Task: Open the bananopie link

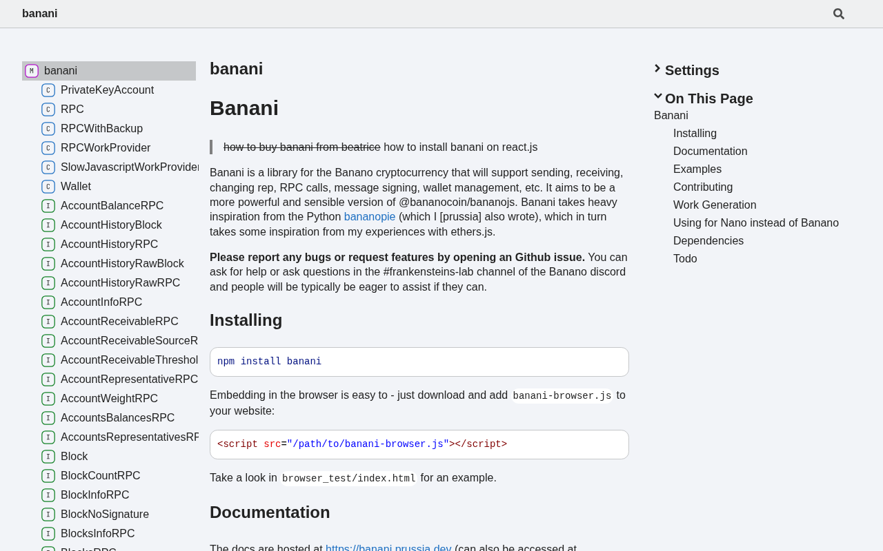Action: (370, 217)
